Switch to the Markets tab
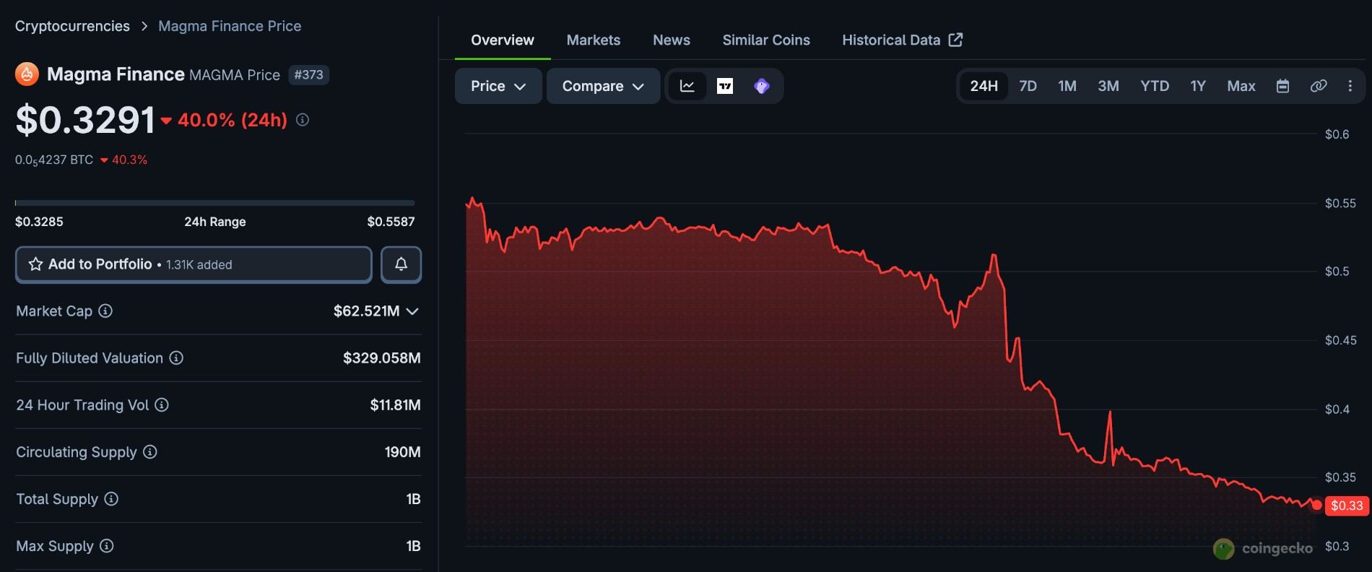The width and height of the screenshot is (1372, 572). pos(594,40)
